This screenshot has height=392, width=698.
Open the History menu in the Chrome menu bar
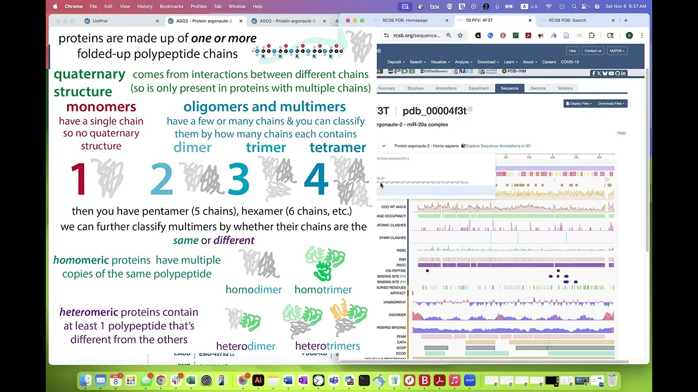click(x=145, y=7)
